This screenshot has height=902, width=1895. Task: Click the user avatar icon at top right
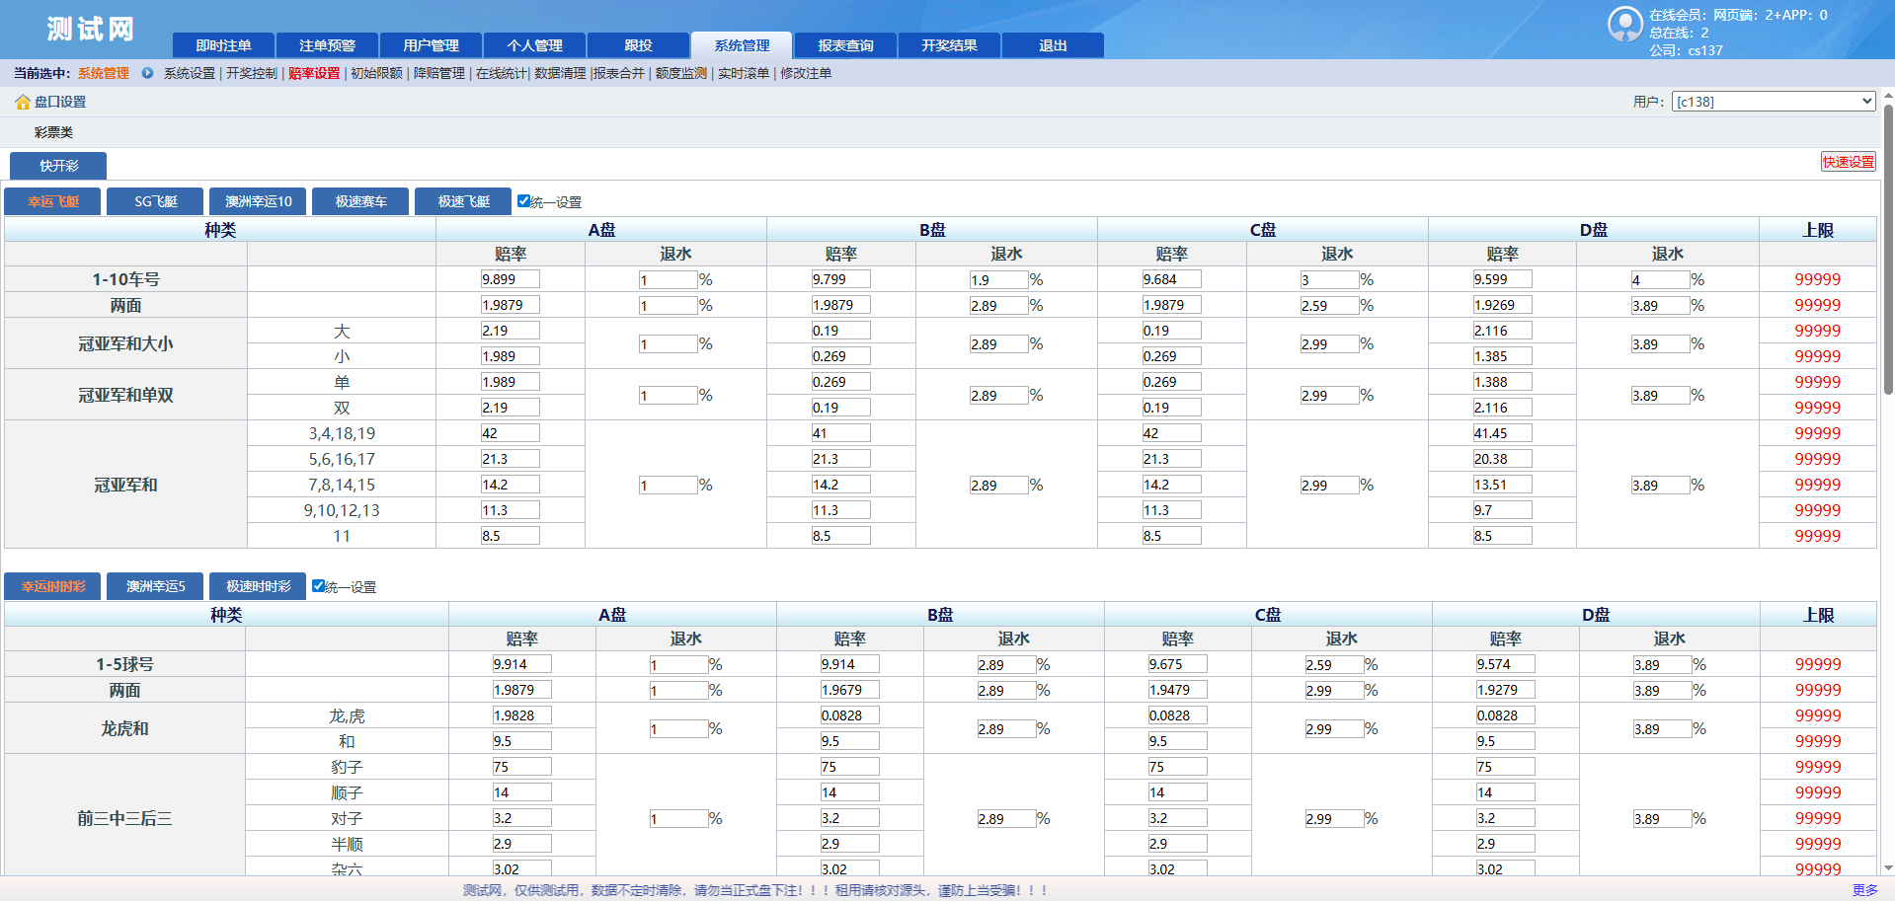coord(1624,24)
